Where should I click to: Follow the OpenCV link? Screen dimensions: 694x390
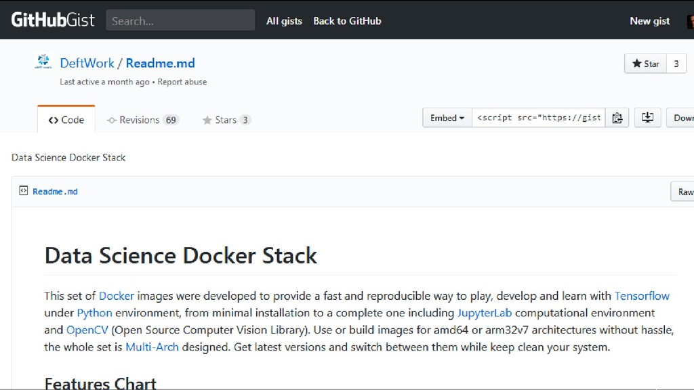coord(87,330)
